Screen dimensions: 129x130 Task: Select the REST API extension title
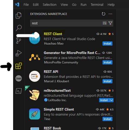pos(51,72)
